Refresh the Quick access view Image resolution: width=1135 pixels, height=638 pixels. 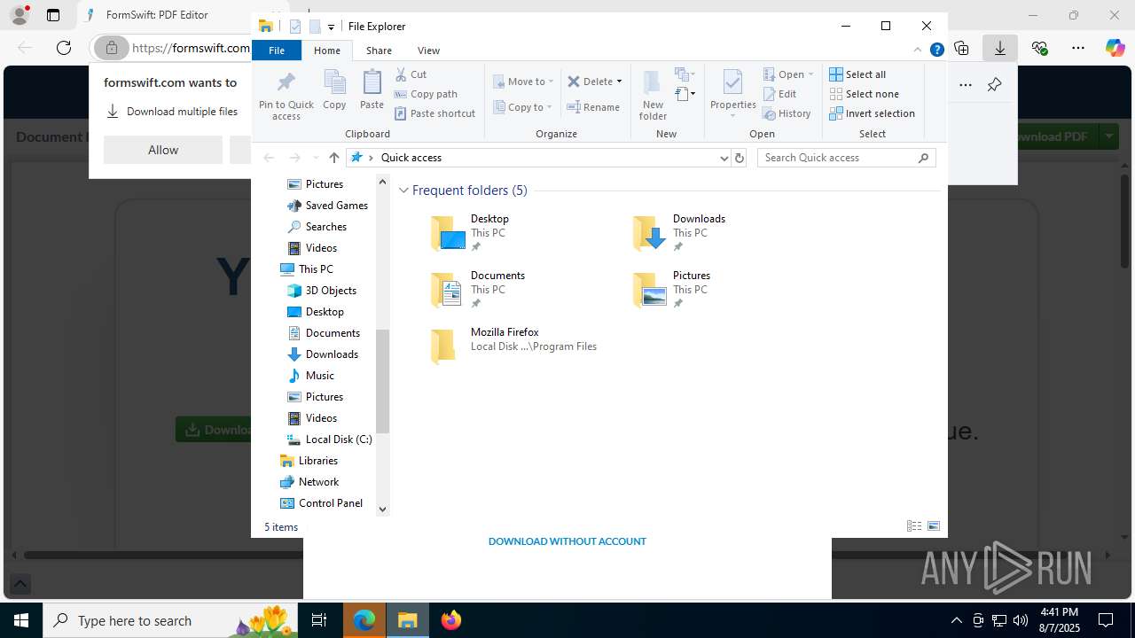pos(740,158)
